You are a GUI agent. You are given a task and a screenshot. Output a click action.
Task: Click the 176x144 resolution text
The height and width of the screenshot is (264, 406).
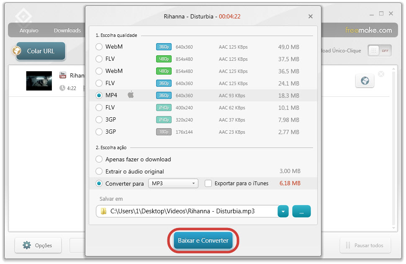point(184,132)
